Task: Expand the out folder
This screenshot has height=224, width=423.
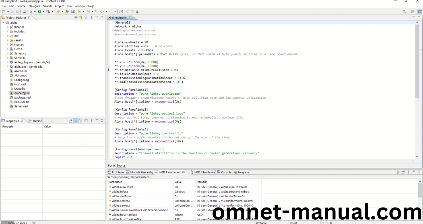Action: pos(7,36)
